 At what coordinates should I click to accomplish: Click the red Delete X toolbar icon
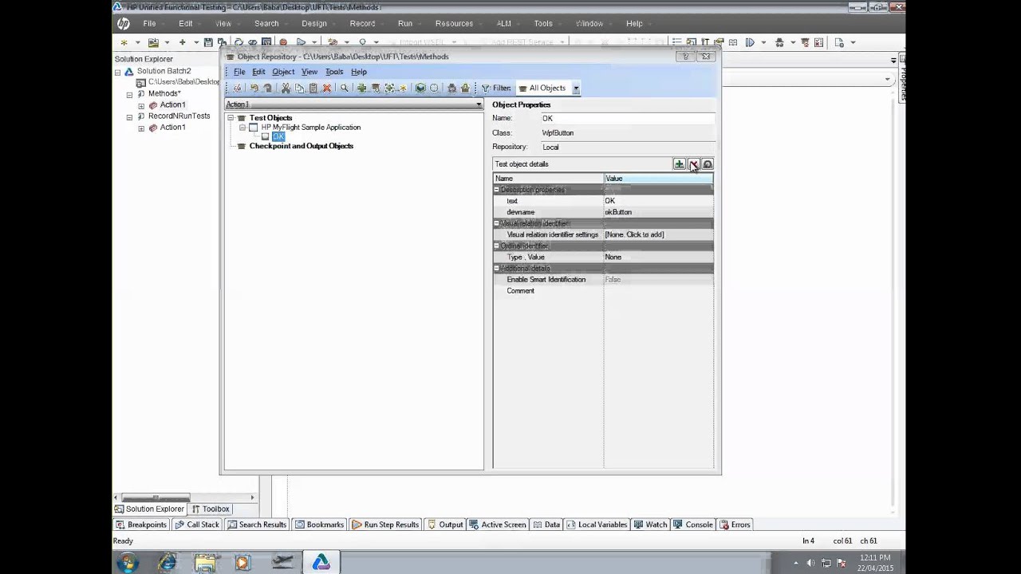coord(326,88)
